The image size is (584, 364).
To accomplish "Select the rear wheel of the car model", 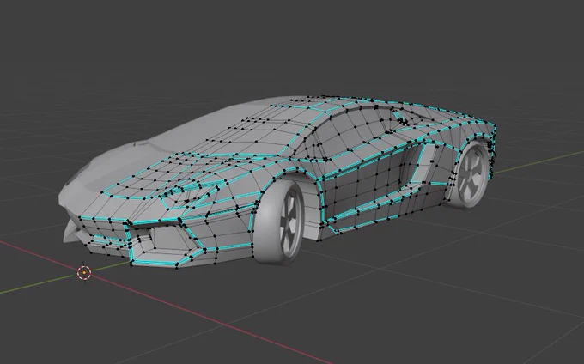I will tap(469, 174).
